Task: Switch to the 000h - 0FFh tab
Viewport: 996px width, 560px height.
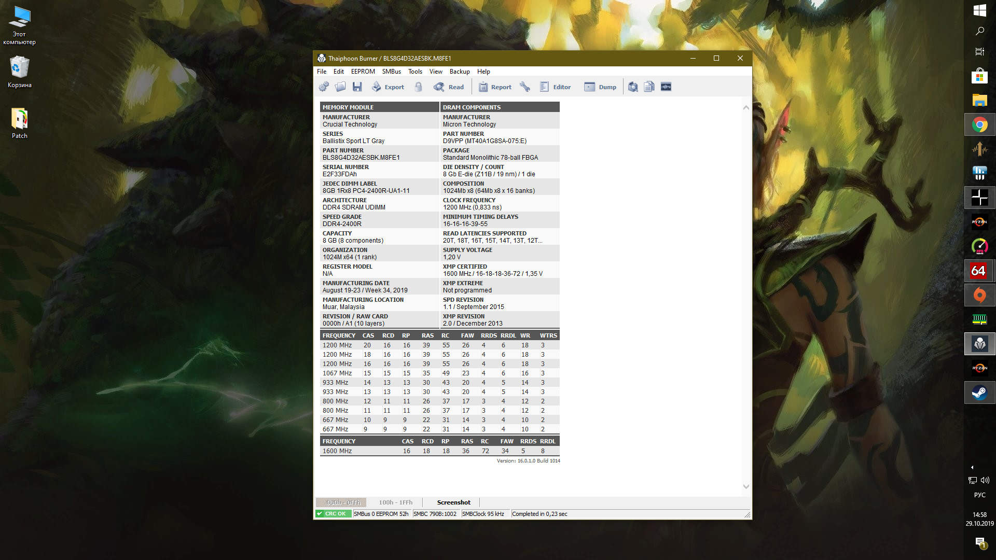Action: click(x=341, y=502)
